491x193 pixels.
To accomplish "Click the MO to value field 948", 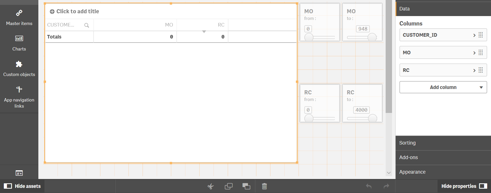I will coord(363,29).
